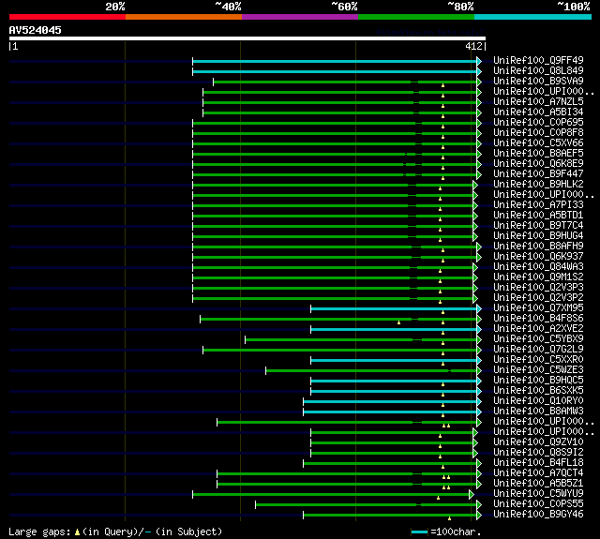The height and width of the screenshot is (539, 600).
Task: Open the UniRef100_B4FL18 label
Action: pos(538,463)
